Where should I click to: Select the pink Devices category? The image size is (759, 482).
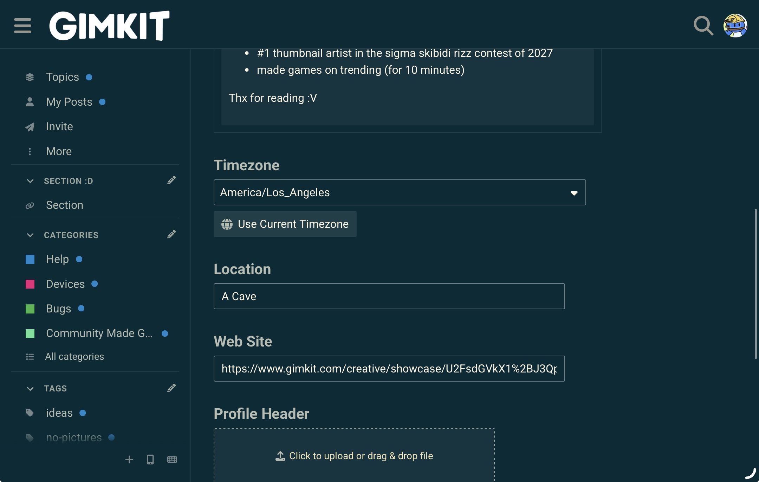[x=65, y=284]
